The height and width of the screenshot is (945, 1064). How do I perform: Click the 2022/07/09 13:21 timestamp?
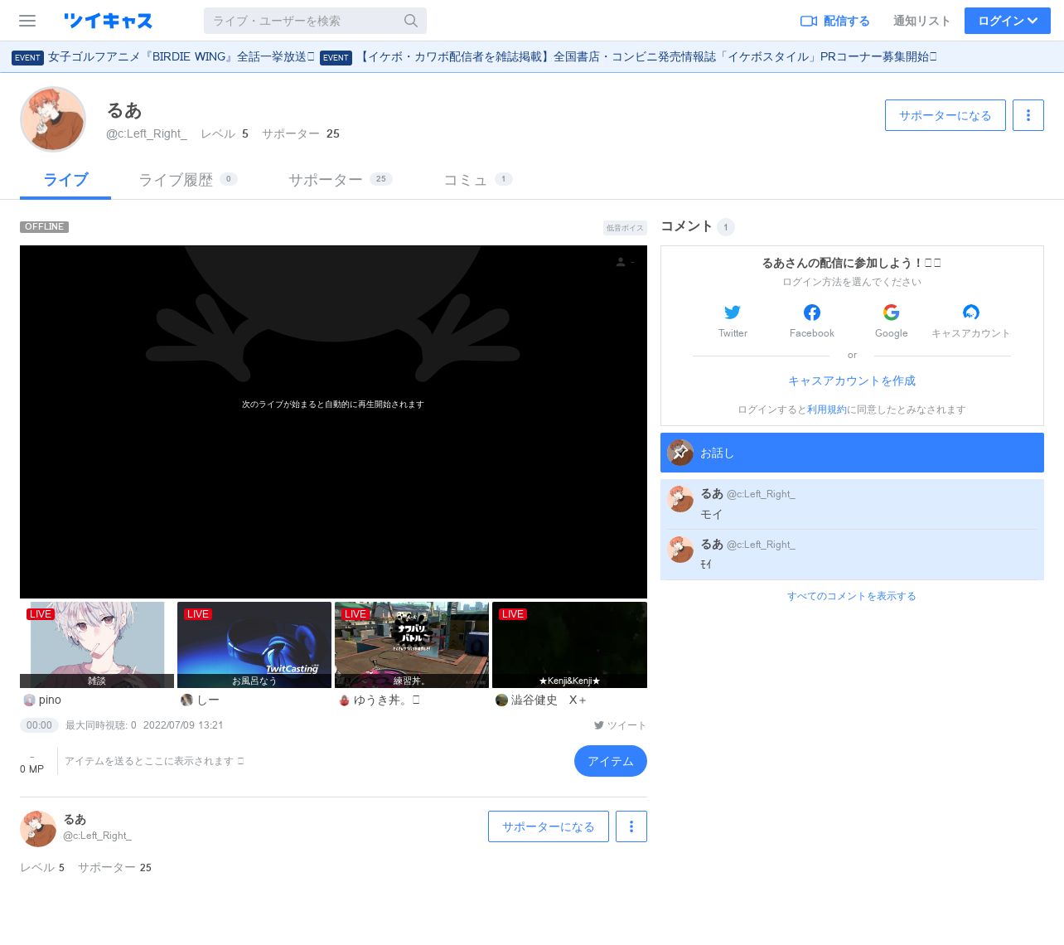183,725
